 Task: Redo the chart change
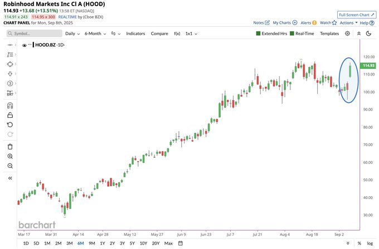10,135
